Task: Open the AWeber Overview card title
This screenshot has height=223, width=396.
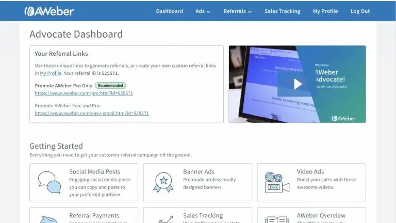Action: 321,215
